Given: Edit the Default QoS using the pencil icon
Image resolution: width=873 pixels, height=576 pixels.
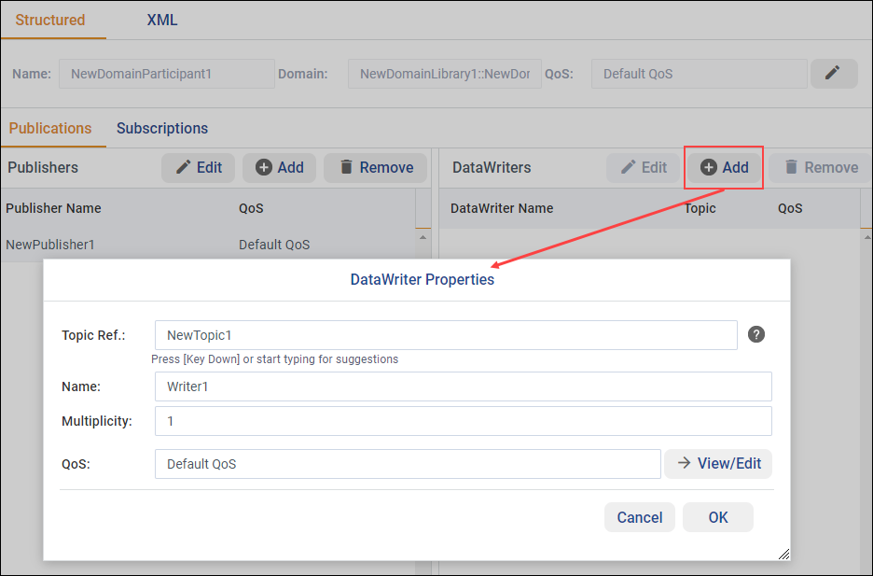Looking at the screenshot, I should click(834, 73).
